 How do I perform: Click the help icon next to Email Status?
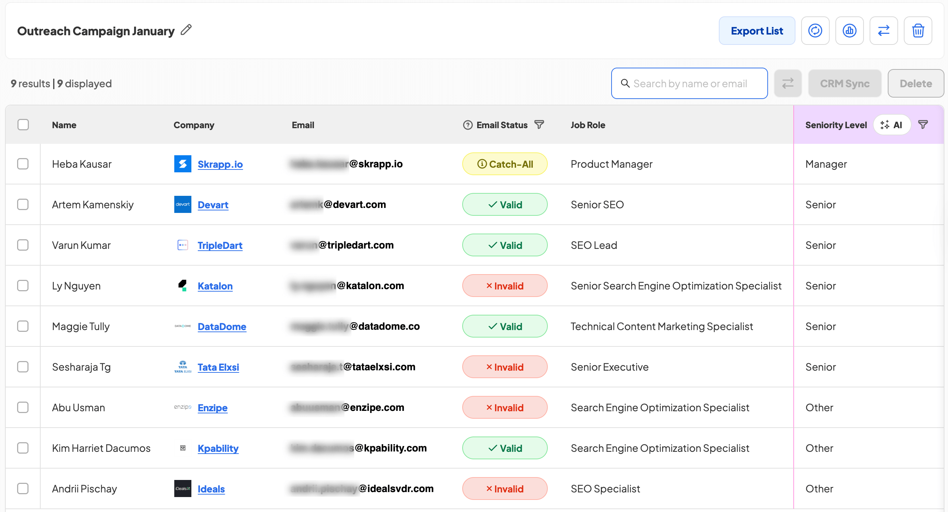pos(467,125)
